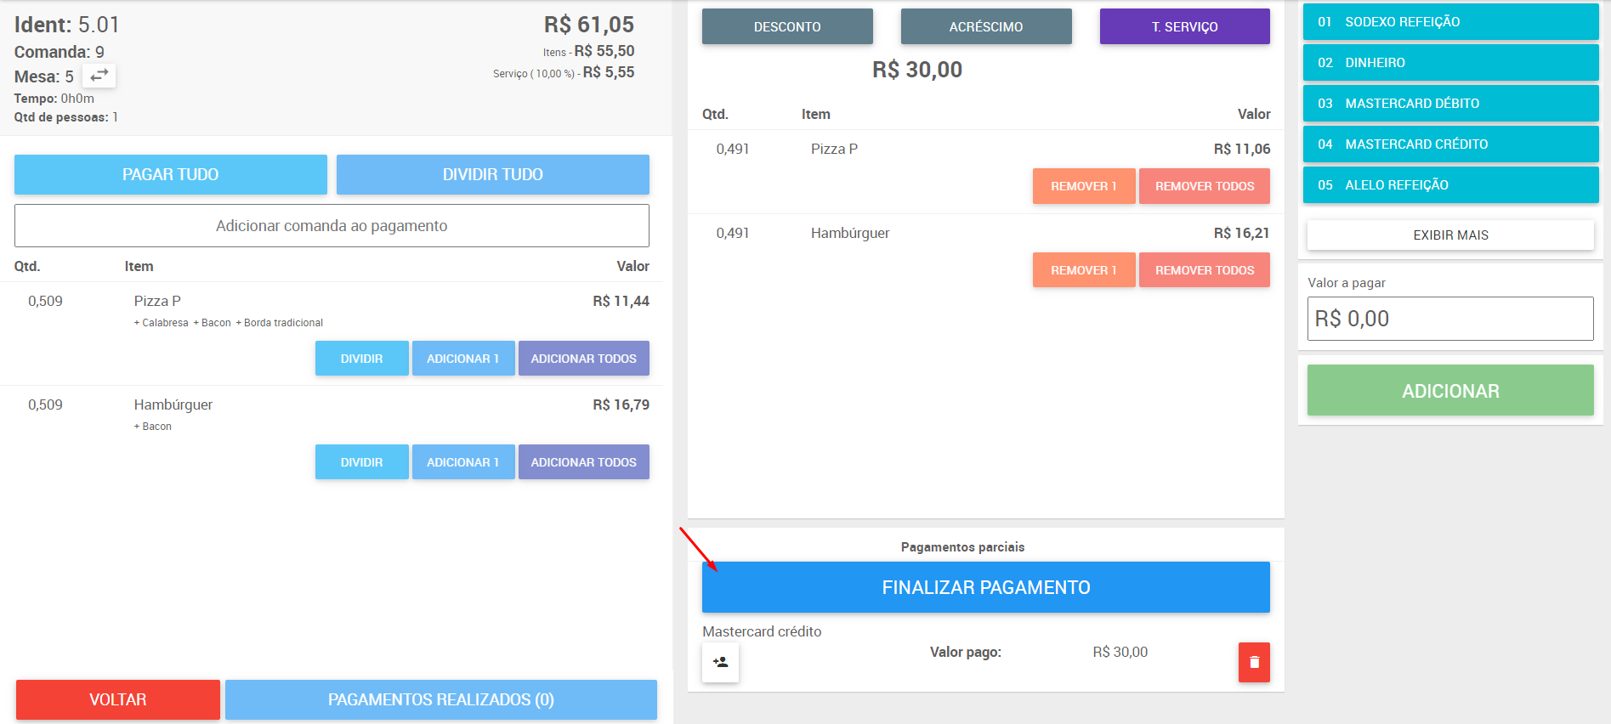Click '+ Calabresa' topping on Pizza P
This screenshot has width=1611, height=724.
pos(161,323)
